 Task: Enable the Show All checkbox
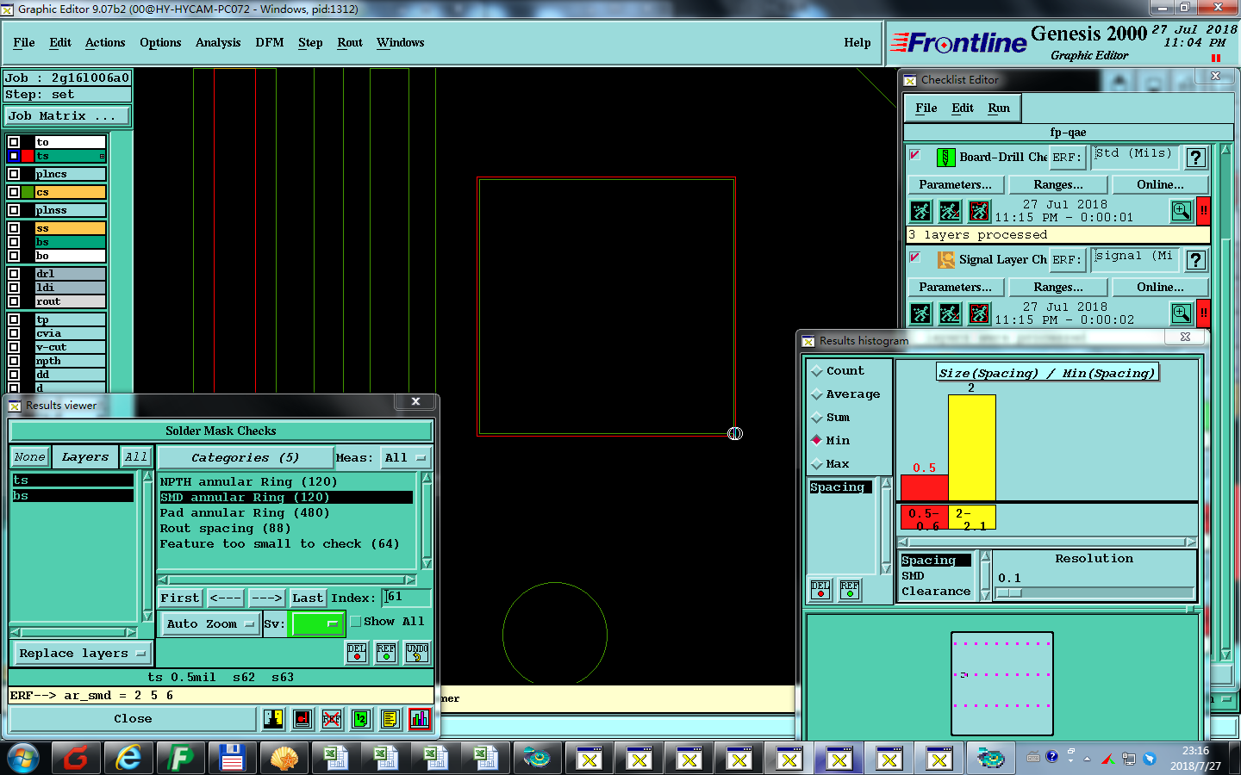tap(356, 622)
